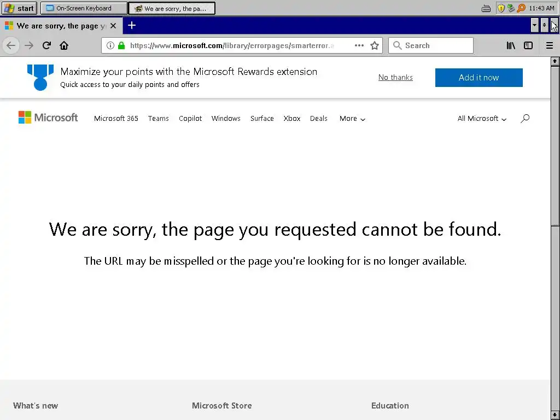The width and height of the screenshot is (560, 420).
Task: Click the 'What's new' footer heading
Action: [36, 405]
